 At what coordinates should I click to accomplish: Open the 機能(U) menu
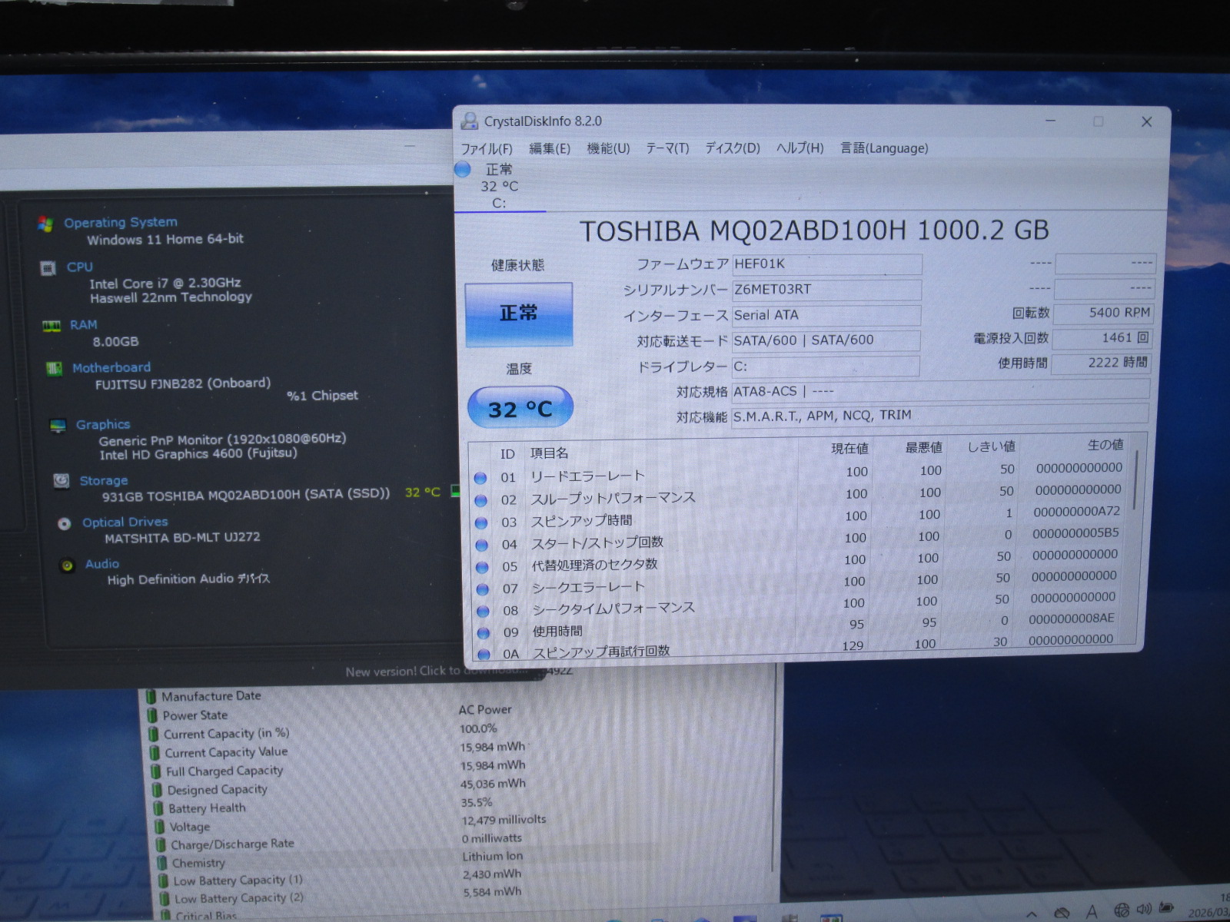[x=608, y=148]
